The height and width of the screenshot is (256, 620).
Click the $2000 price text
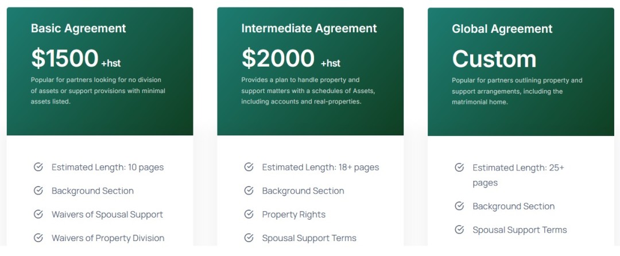click(x=278, y=58)
